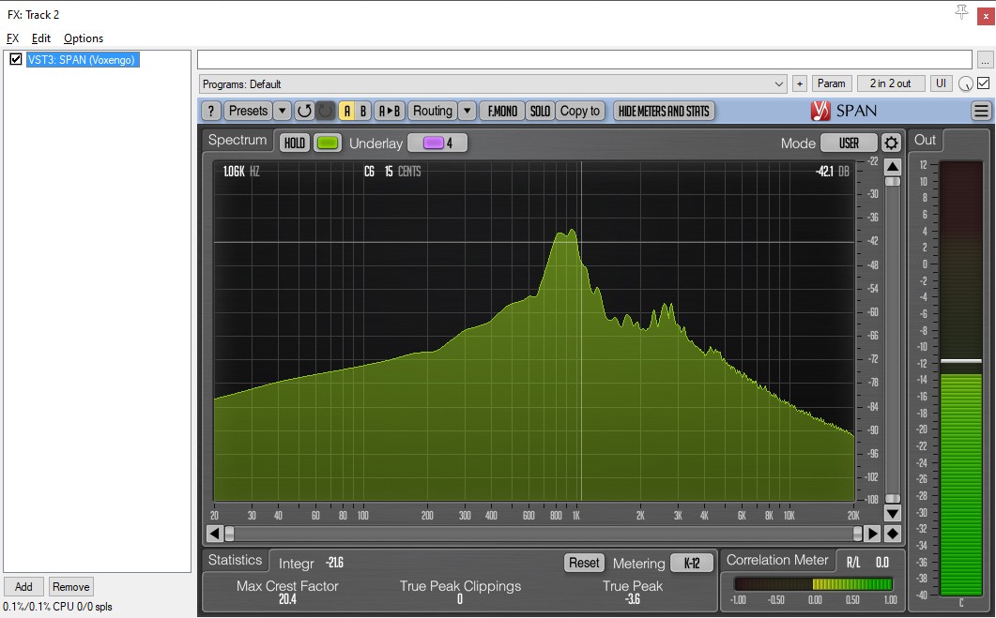Click the Out level meter bar

(x=961, y=378)
